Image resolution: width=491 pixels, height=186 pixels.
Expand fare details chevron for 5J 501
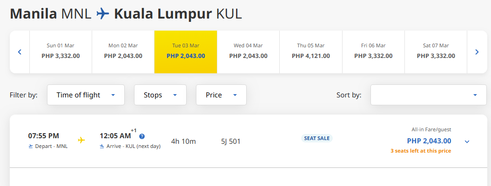coord(467,141)
